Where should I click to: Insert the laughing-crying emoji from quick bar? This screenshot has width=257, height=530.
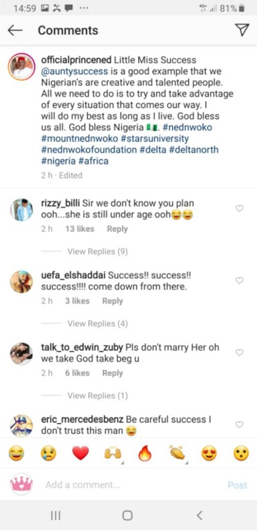point(16,453)
